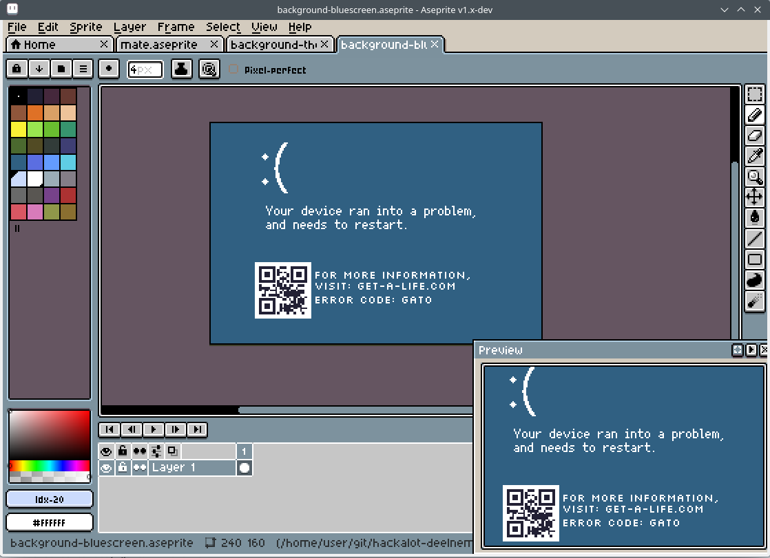The image size is (770, 558).
Task: Select frame 1 header in timeline
Action: click(x=244, y=451)
